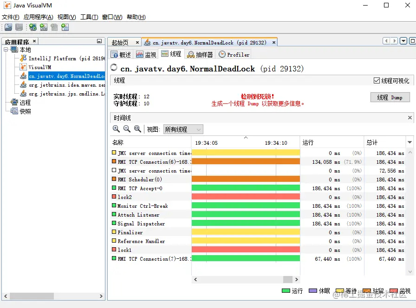Image resolution: width=416 pixels, height=308 pixels.
Task: Minimize the Applications side panel
Action: (x=99, y=41)
